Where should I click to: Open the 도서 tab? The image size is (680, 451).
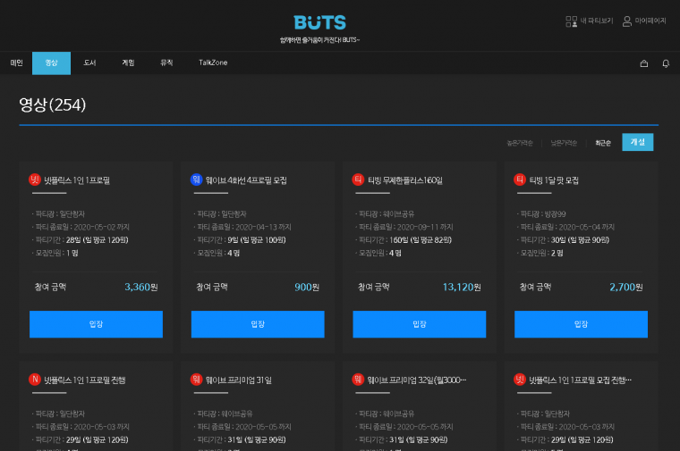(x=89, y=63)
